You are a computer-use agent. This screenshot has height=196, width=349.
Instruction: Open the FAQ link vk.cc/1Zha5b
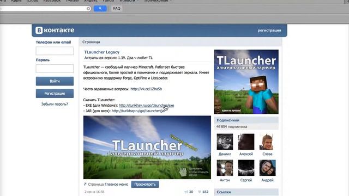pyautogui.click(x=146, y=89)
